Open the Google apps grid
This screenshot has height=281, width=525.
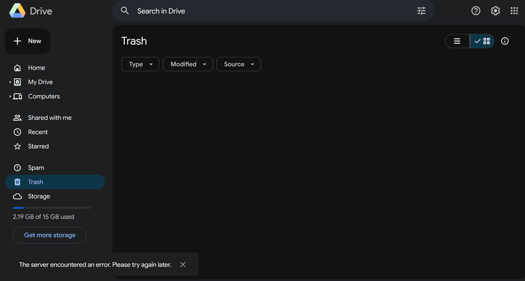[514, 11]
